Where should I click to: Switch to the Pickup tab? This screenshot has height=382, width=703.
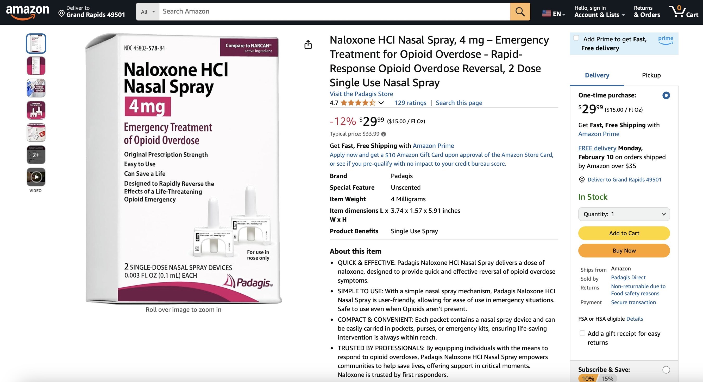(x=651, y=75)
